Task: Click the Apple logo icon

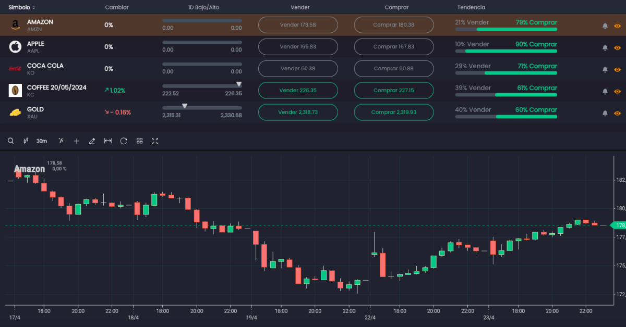Action: click(x=15, y=47)
